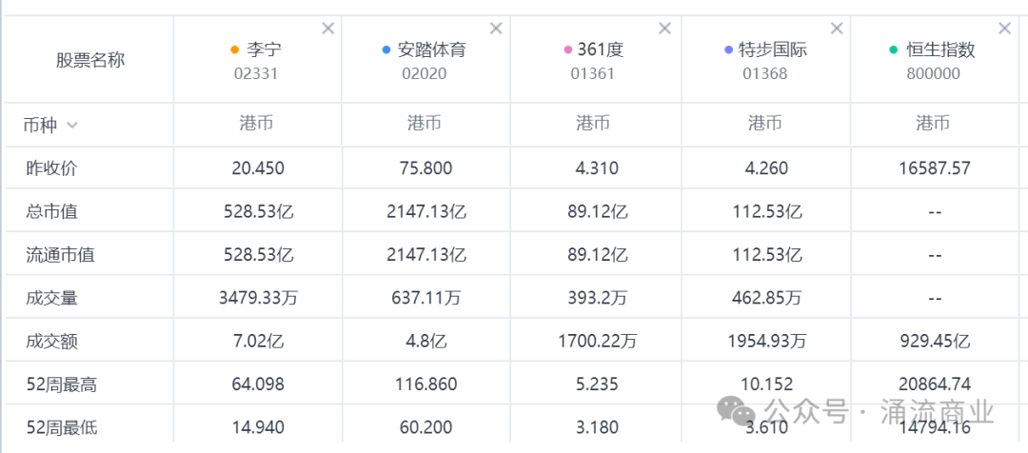Viewport: 1028px width, 453px height.
Task: Click the 52周最高 row label
Action: pyautogui.click(x=61, y=384)
